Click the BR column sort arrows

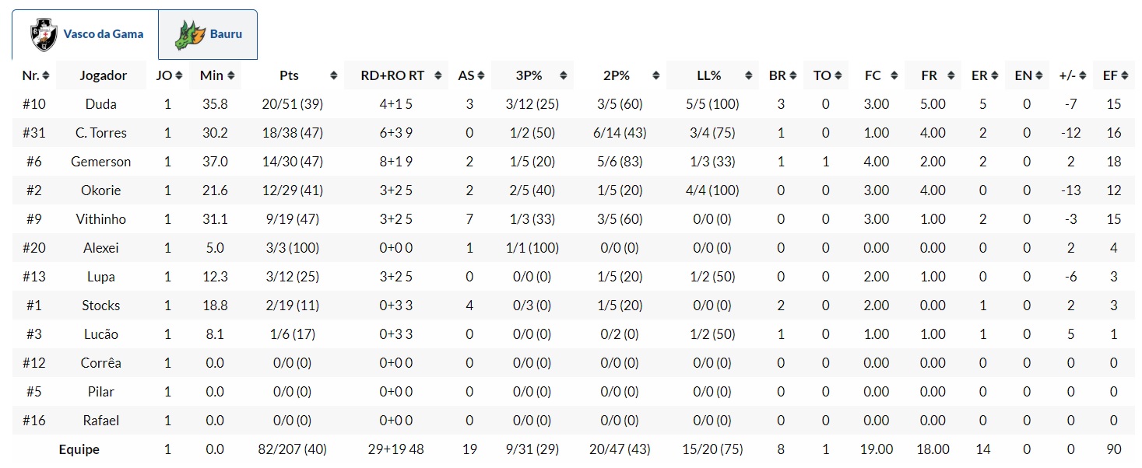tap(792, 75)
